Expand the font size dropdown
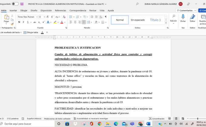 point(44,17)
